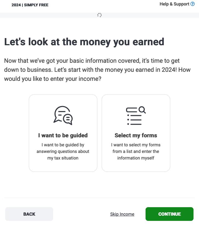Click the page heading about money you earned

click(x=84, y=42)
